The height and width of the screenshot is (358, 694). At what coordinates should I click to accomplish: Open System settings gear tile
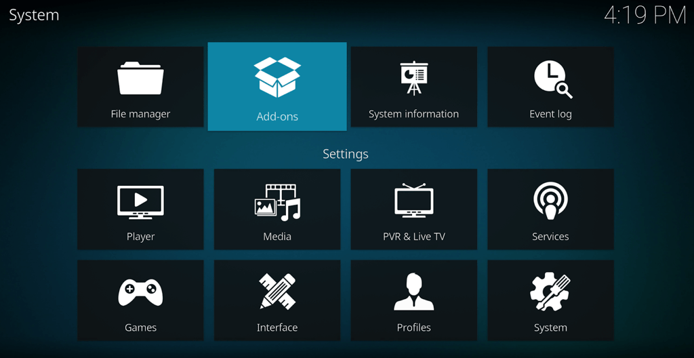click(550, 300)
